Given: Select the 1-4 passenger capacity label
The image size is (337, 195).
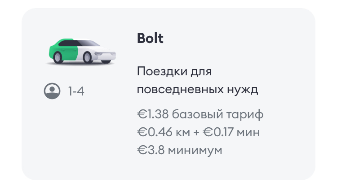Looking at the screenshot, I should (x=76, y=91).
